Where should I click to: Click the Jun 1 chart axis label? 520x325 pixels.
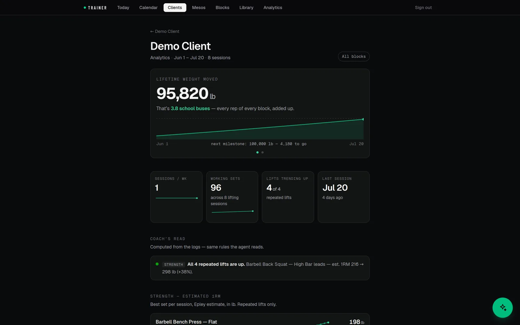pos(162,144)
